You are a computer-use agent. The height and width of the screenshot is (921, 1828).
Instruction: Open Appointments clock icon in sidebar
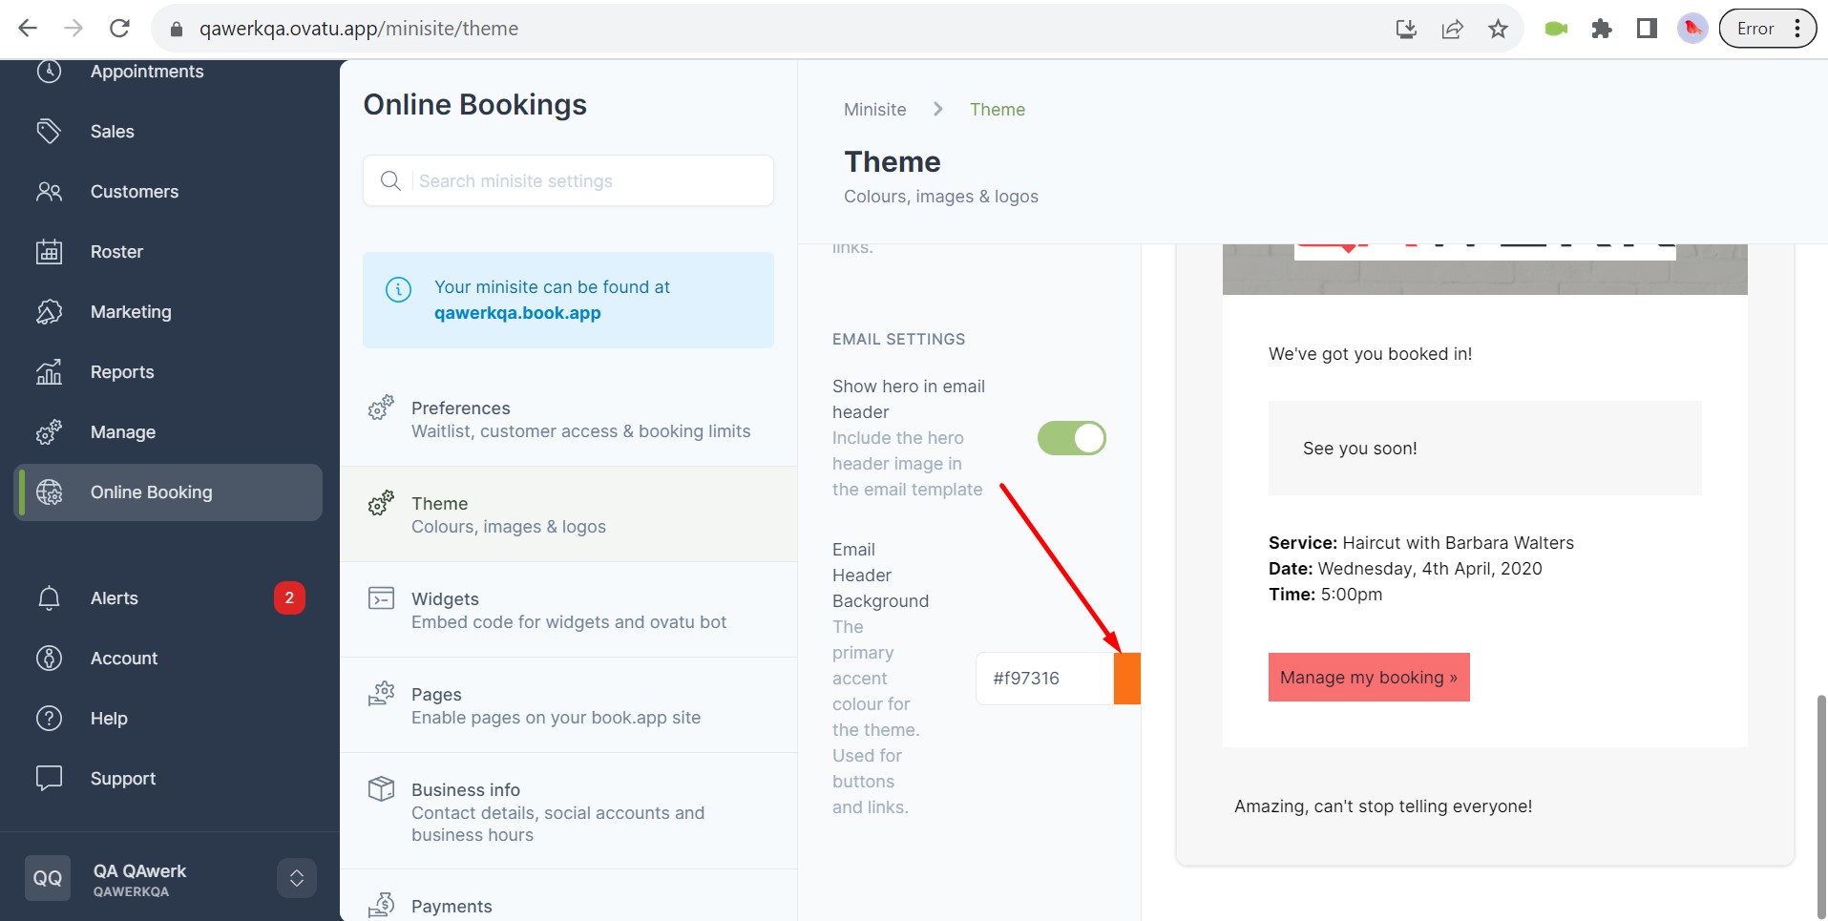point(49,72)
